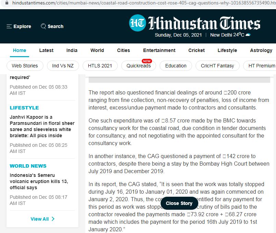The width and height of the screenshot is (276, 233).
Task: Open the Astrology section
Action: [x=261, y=50]
